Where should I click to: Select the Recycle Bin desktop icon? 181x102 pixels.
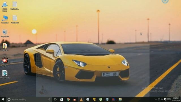tap(5, 33)
